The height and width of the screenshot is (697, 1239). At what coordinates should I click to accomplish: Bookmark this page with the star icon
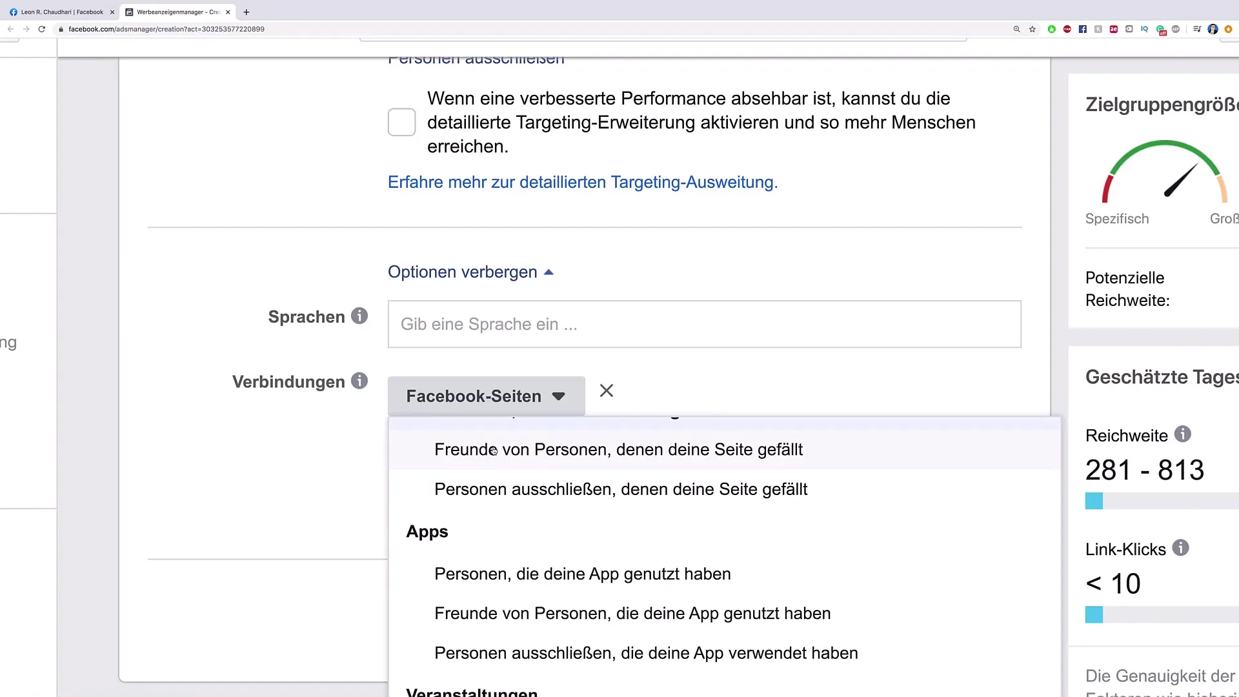[1032, 29]
